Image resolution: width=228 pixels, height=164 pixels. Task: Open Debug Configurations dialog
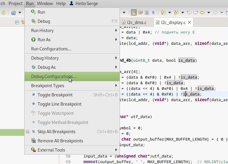72,76
